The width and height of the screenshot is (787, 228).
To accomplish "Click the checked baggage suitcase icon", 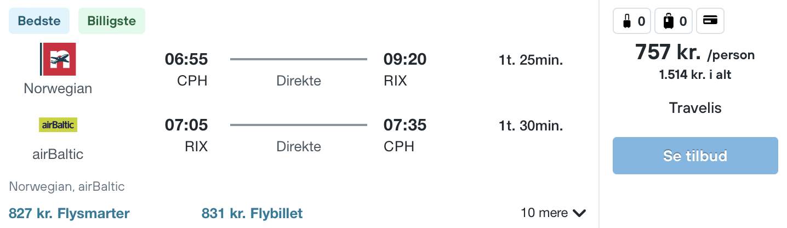I will pos(669,22).
